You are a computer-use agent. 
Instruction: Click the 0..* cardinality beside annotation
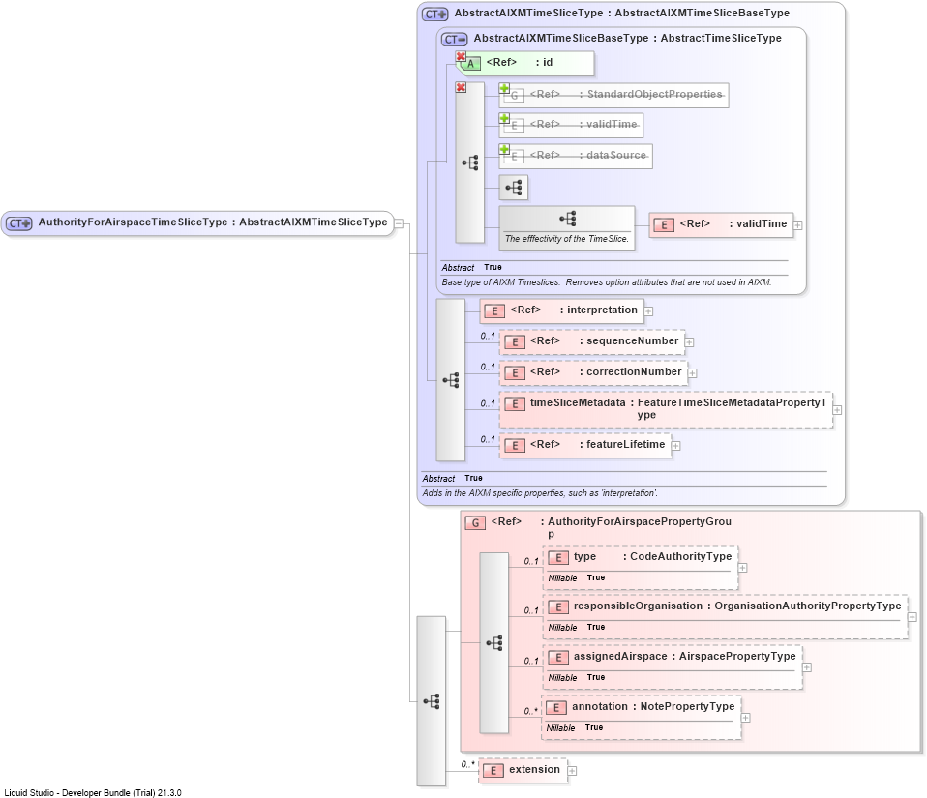pyautogui.click(x=531, y=711)
